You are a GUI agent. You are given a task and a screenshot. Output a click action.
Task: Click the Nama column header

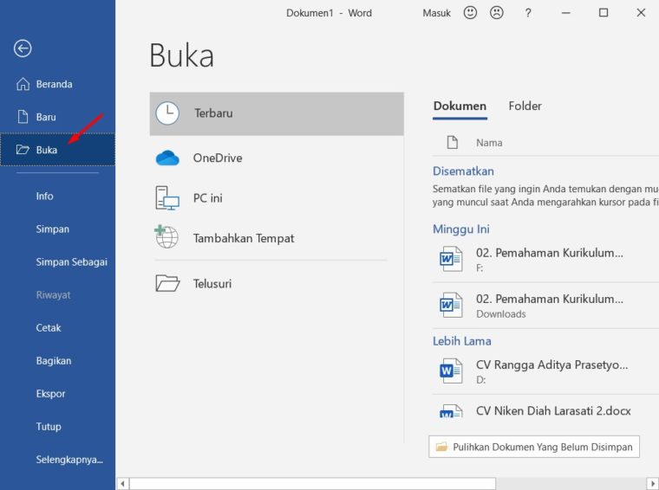489,143
